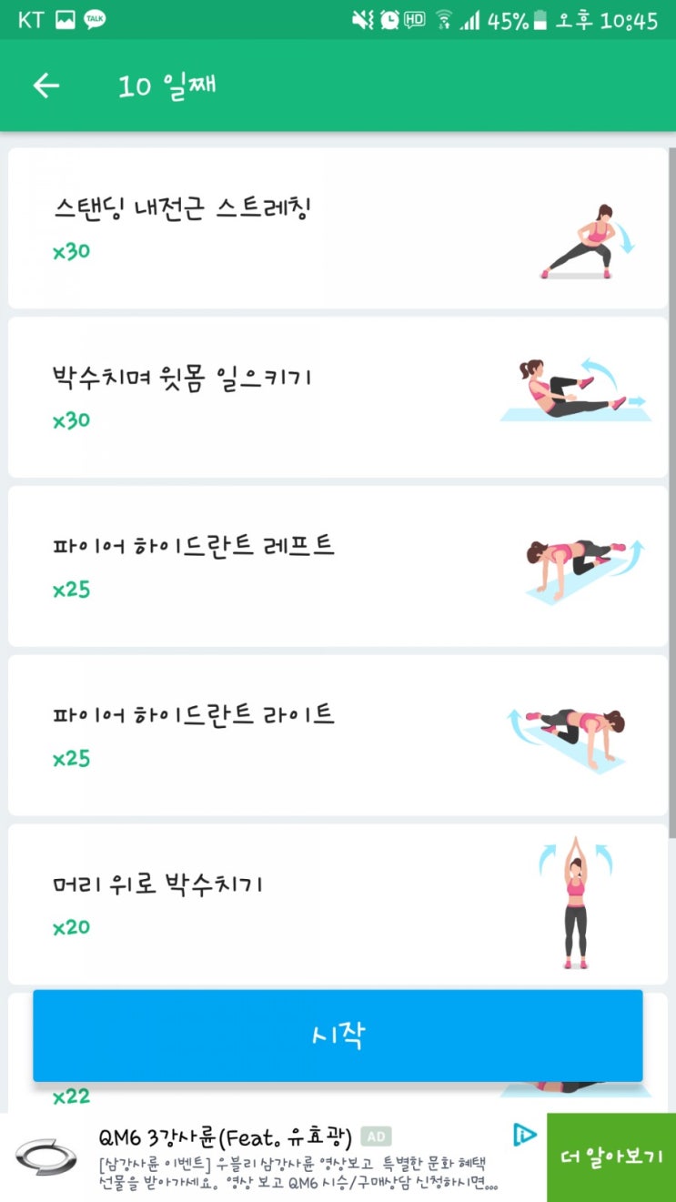Open 머리 위로 박수치기 exercise
Image resolution: width=676 pixels, height=1202 pixels.
[338, 904]
